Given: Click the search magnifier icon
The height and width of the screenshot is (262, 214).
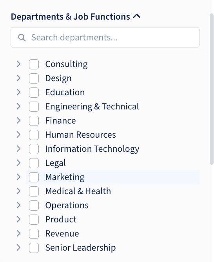Looking at the screenshot, I should click(22, 37).
